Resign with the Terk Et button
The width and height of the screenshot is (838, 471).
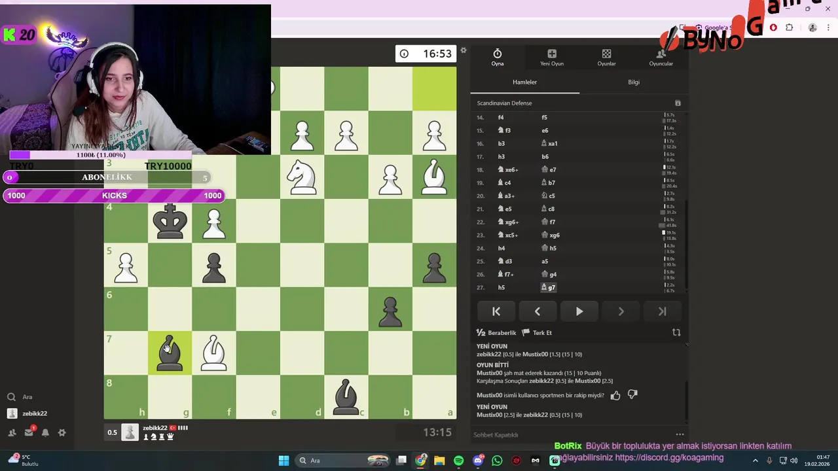coord(537,333)
